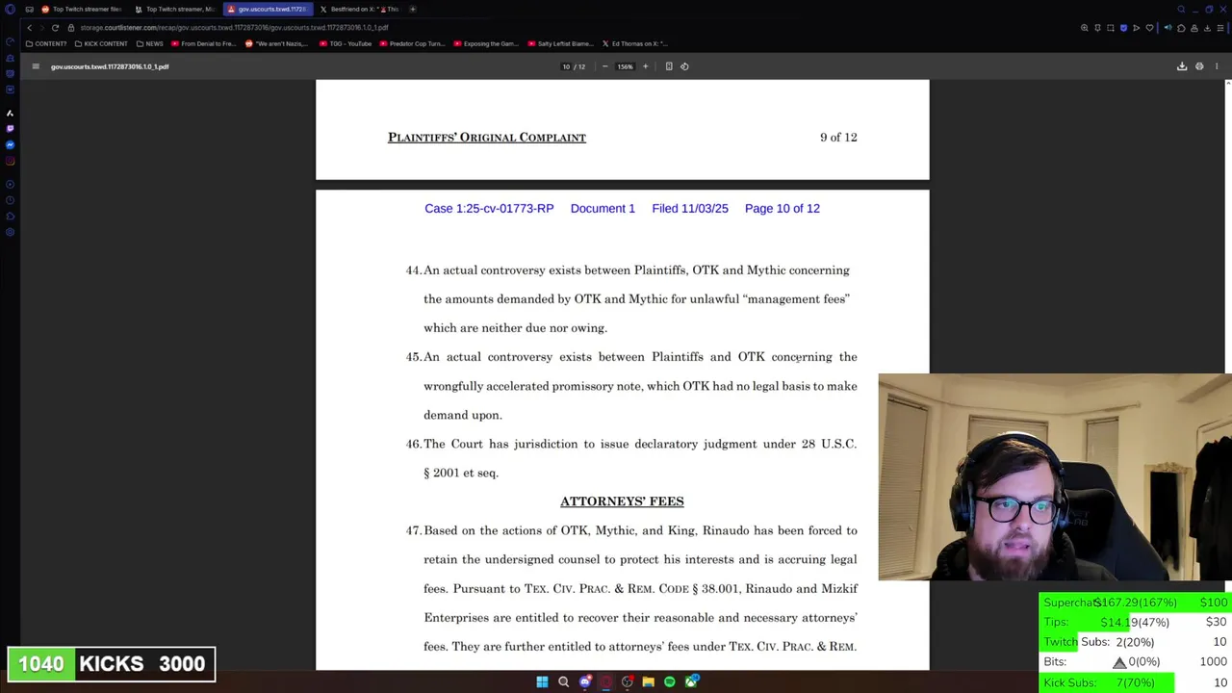
Task: Click the browser toolbar zoom magnifier icon
Action: click(x=1085, y=28)
